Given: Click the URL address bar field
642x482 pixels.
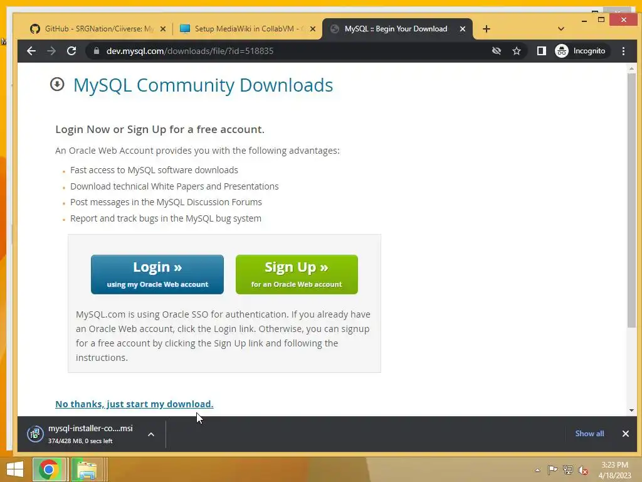Looking at the screenshot, I should pos(287,51).
